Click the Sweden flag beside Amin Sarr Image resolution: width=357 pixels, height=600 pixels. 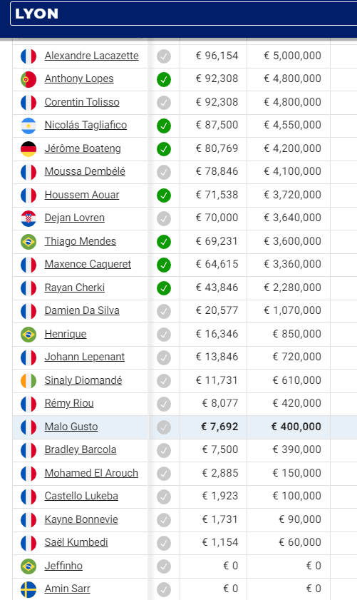(x=29, y=589)
